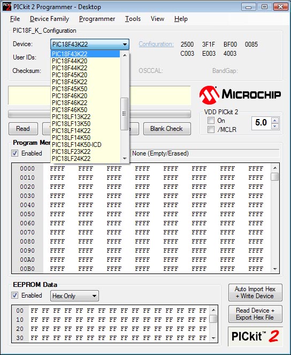Click the device list scroll up arrow
The width and height of the screenshot is (291, 355).
pyautogui.click(x=125, y=55)
